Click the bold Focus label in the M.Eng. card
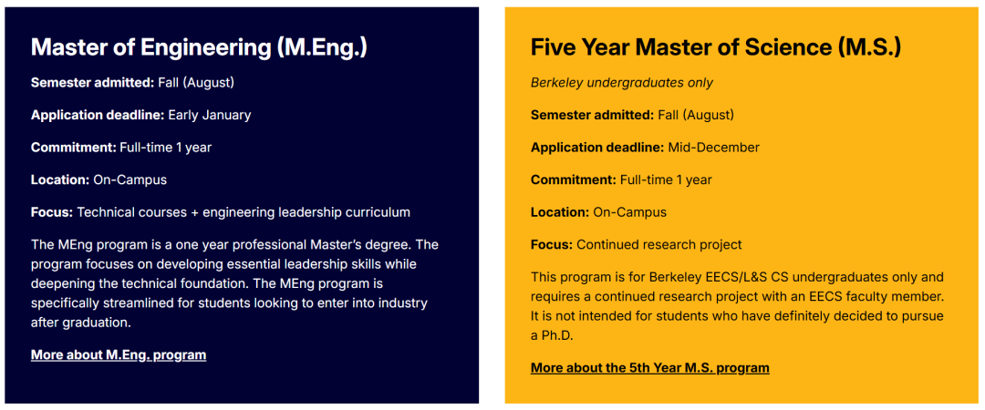Viewport: 985px width, 410px height. pyautogui.click(x=52, y=212)
